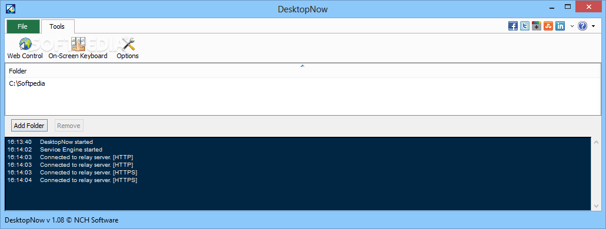
Task: Open the Web Control tool
Action: coord(25,49)
